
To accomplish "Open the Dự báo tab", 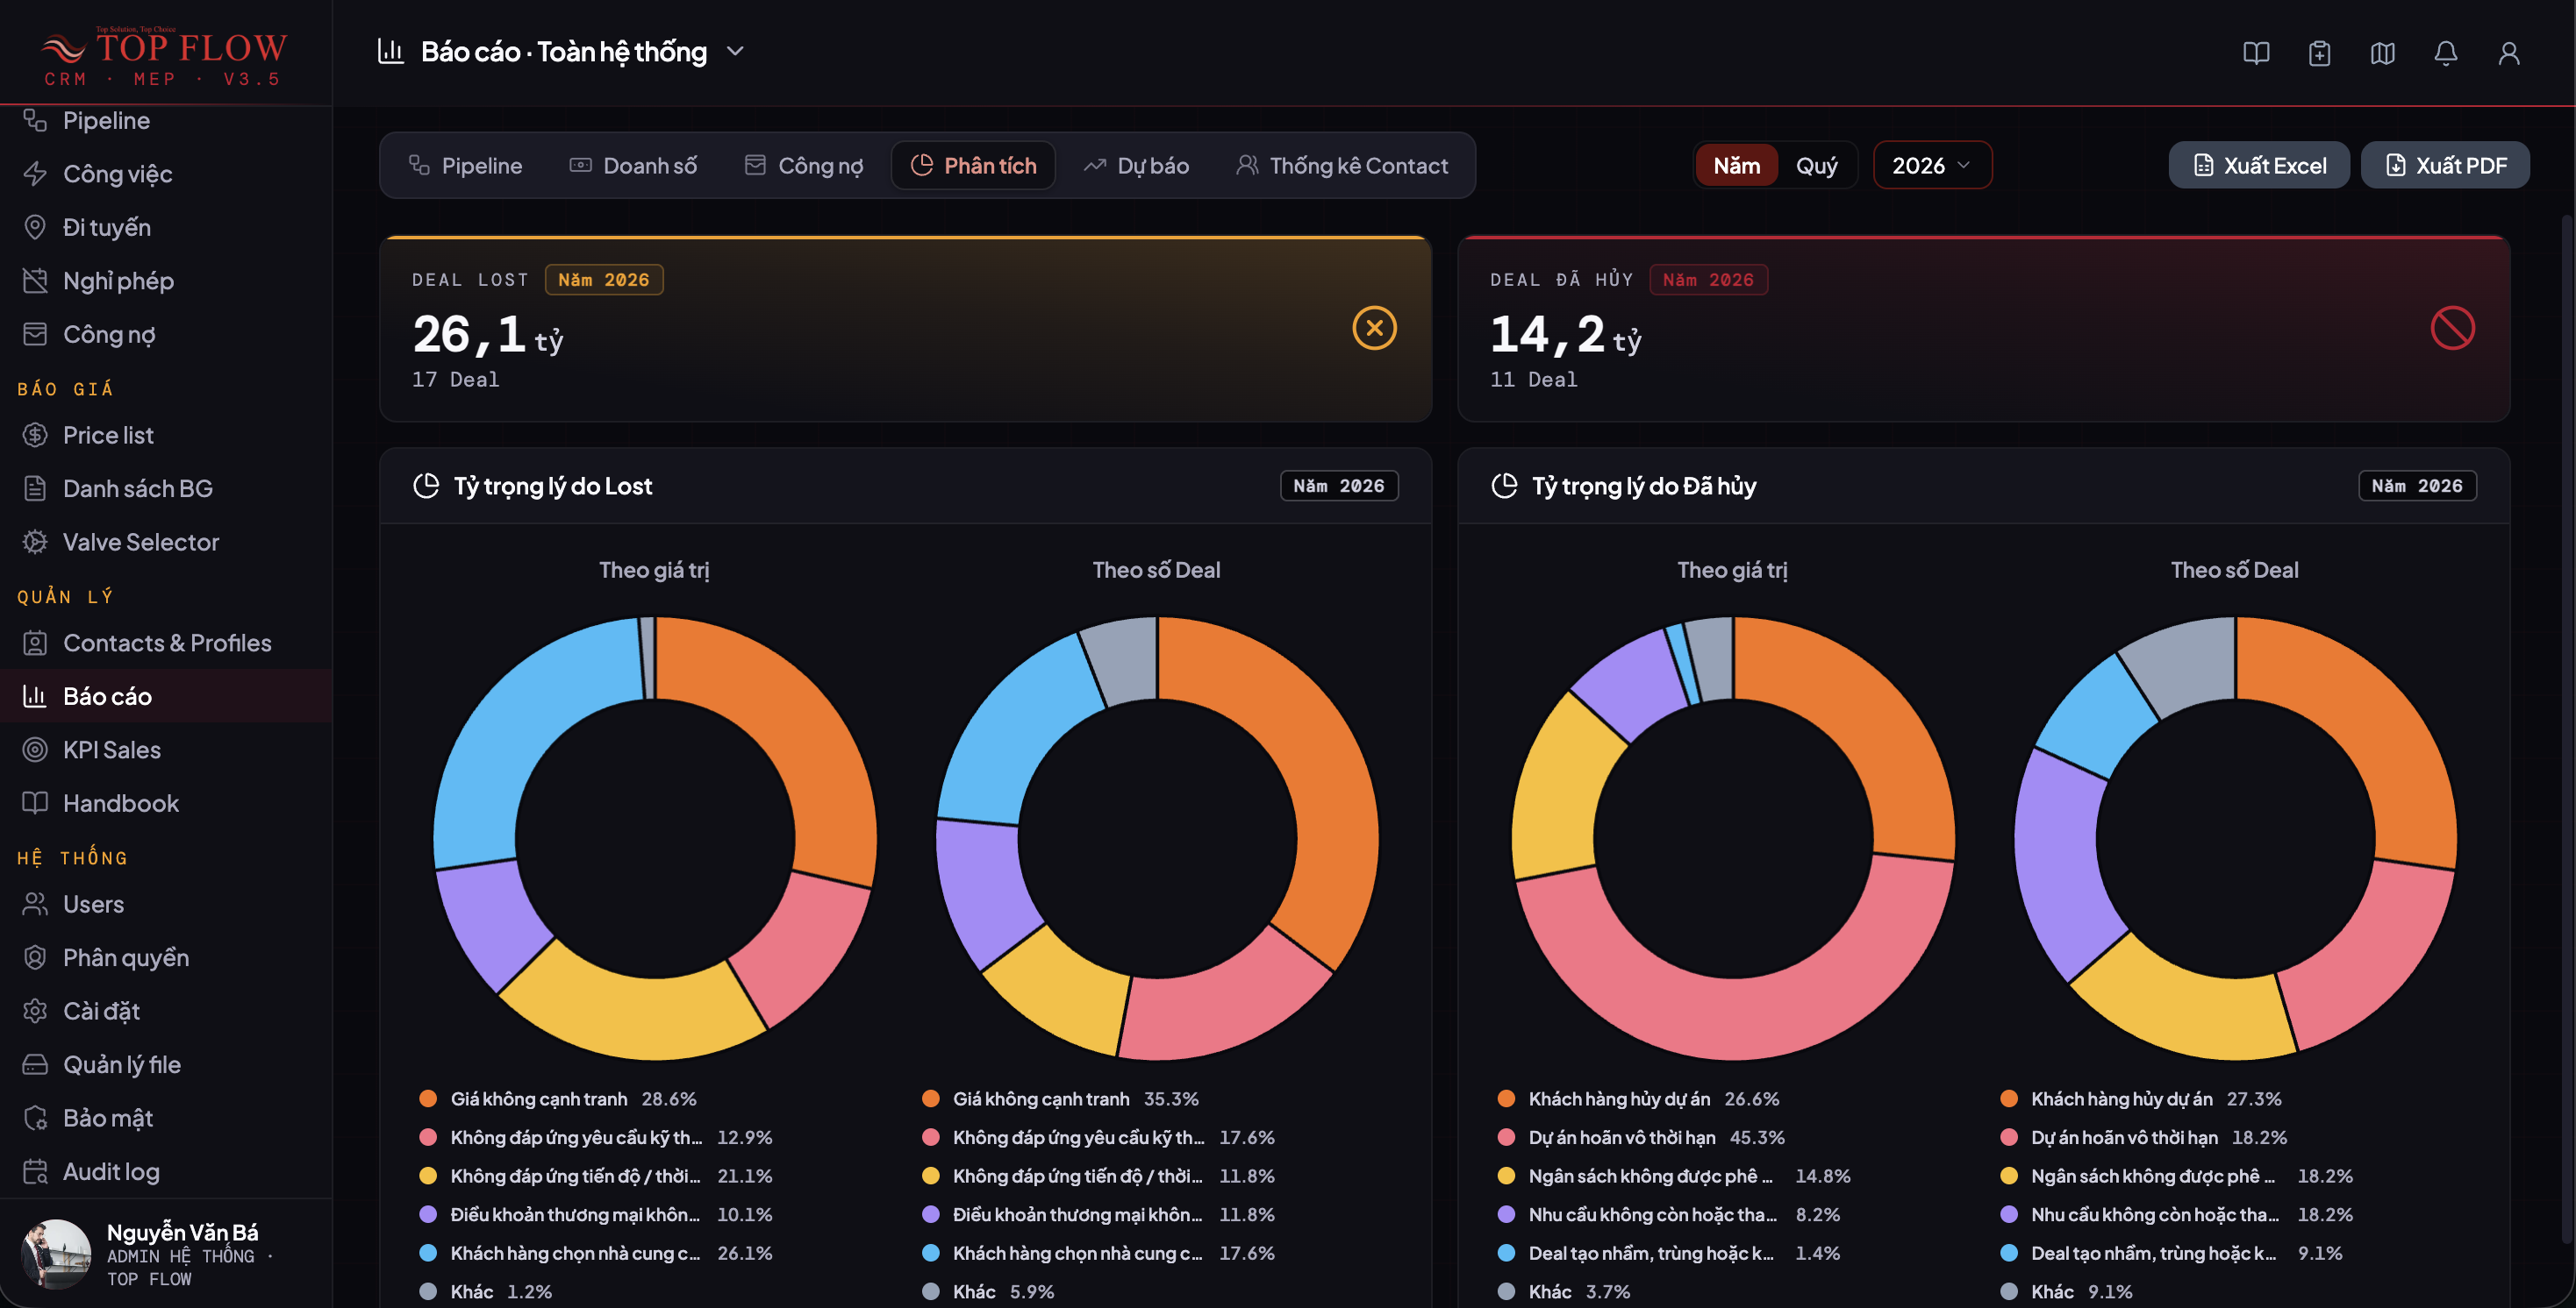I will coord(1136,165).
